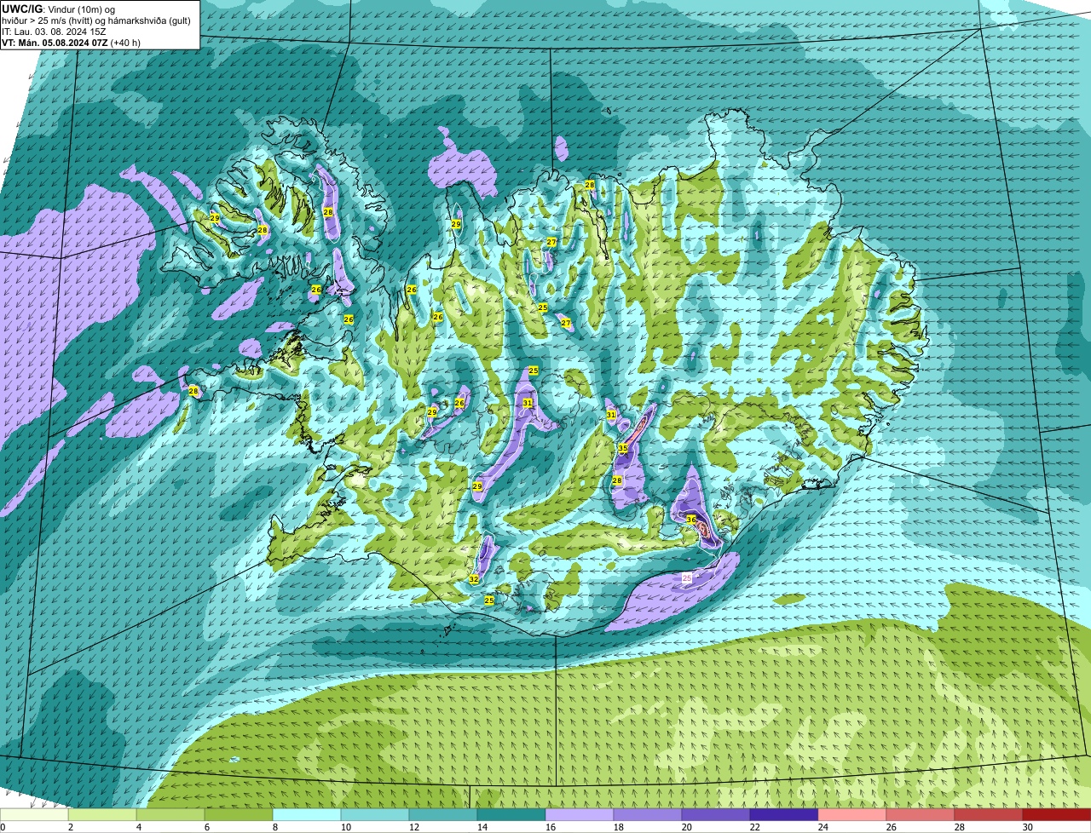This screenshot has height=833, width=1091.
Task: Click the scale number 8 on the legend
Action: (274, 827)
